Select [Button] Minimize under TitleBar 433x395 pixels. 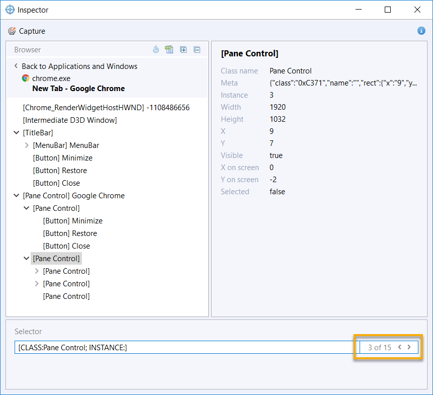click(x=63, y=158)
